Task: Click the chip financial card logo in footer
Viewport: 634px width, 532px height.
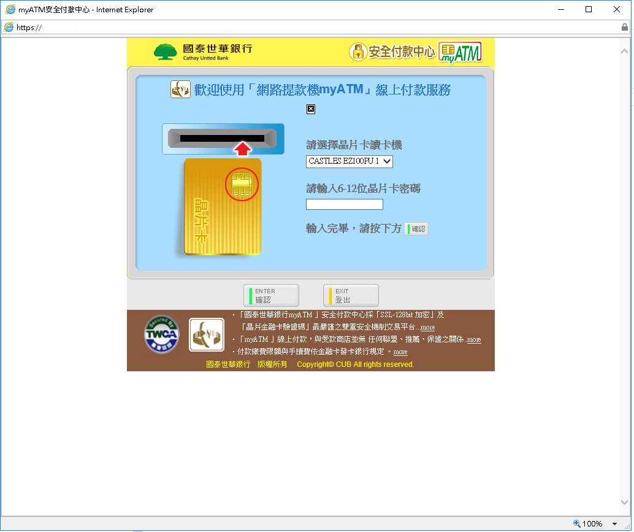Action: click(207, 334)
